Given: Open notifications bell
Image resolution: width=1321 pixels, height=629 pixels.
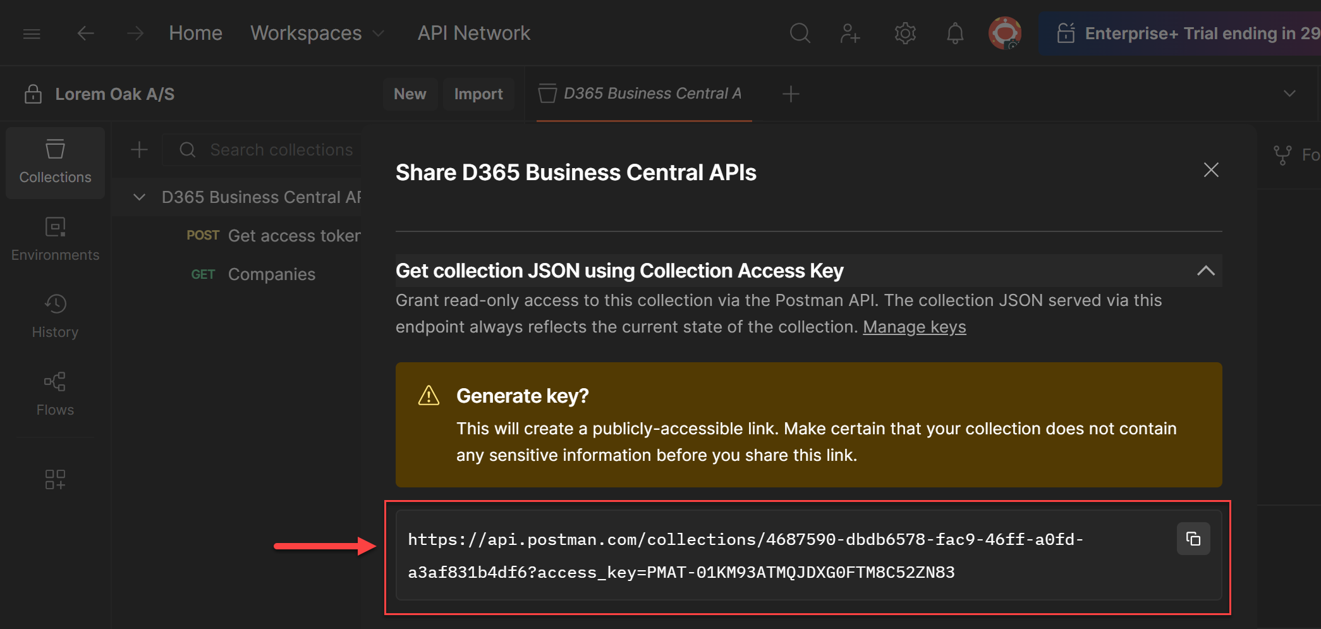Looking at the screenshot, I should (955, 33).
